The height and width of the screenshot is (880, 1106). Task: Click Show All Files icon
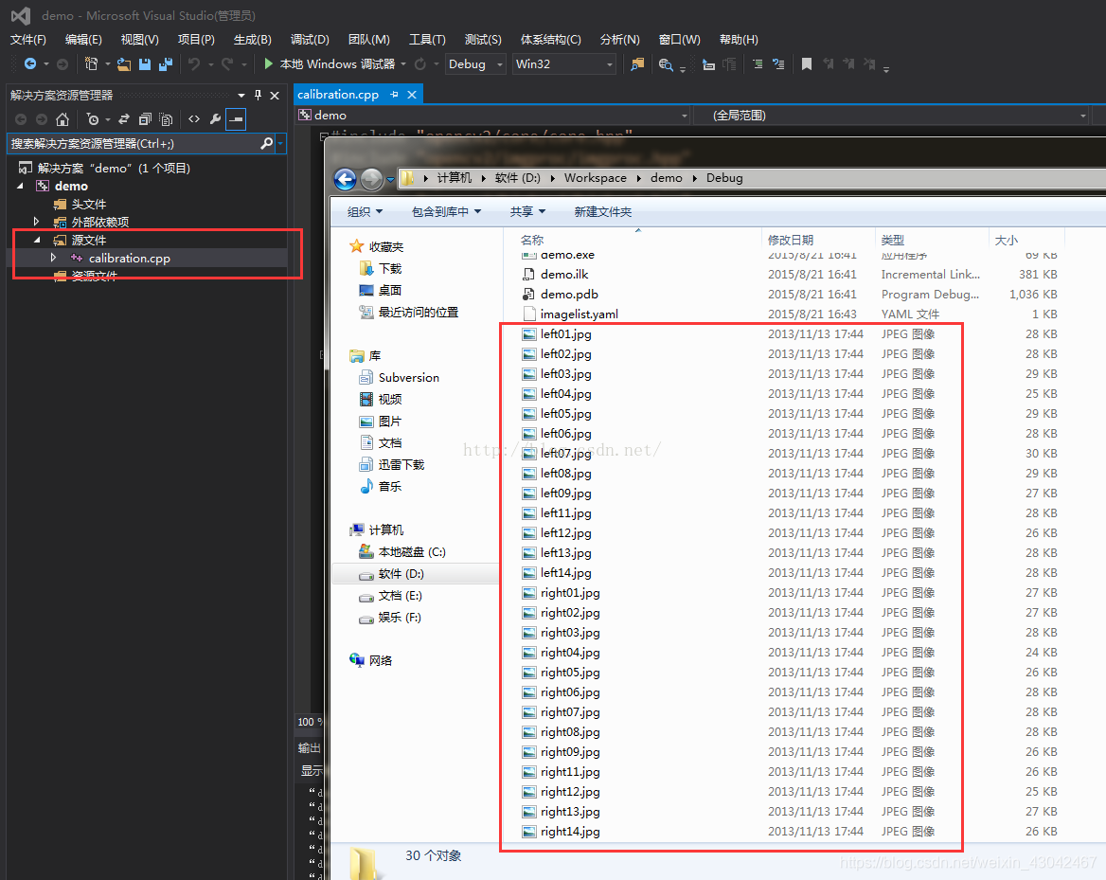(166, 119)
